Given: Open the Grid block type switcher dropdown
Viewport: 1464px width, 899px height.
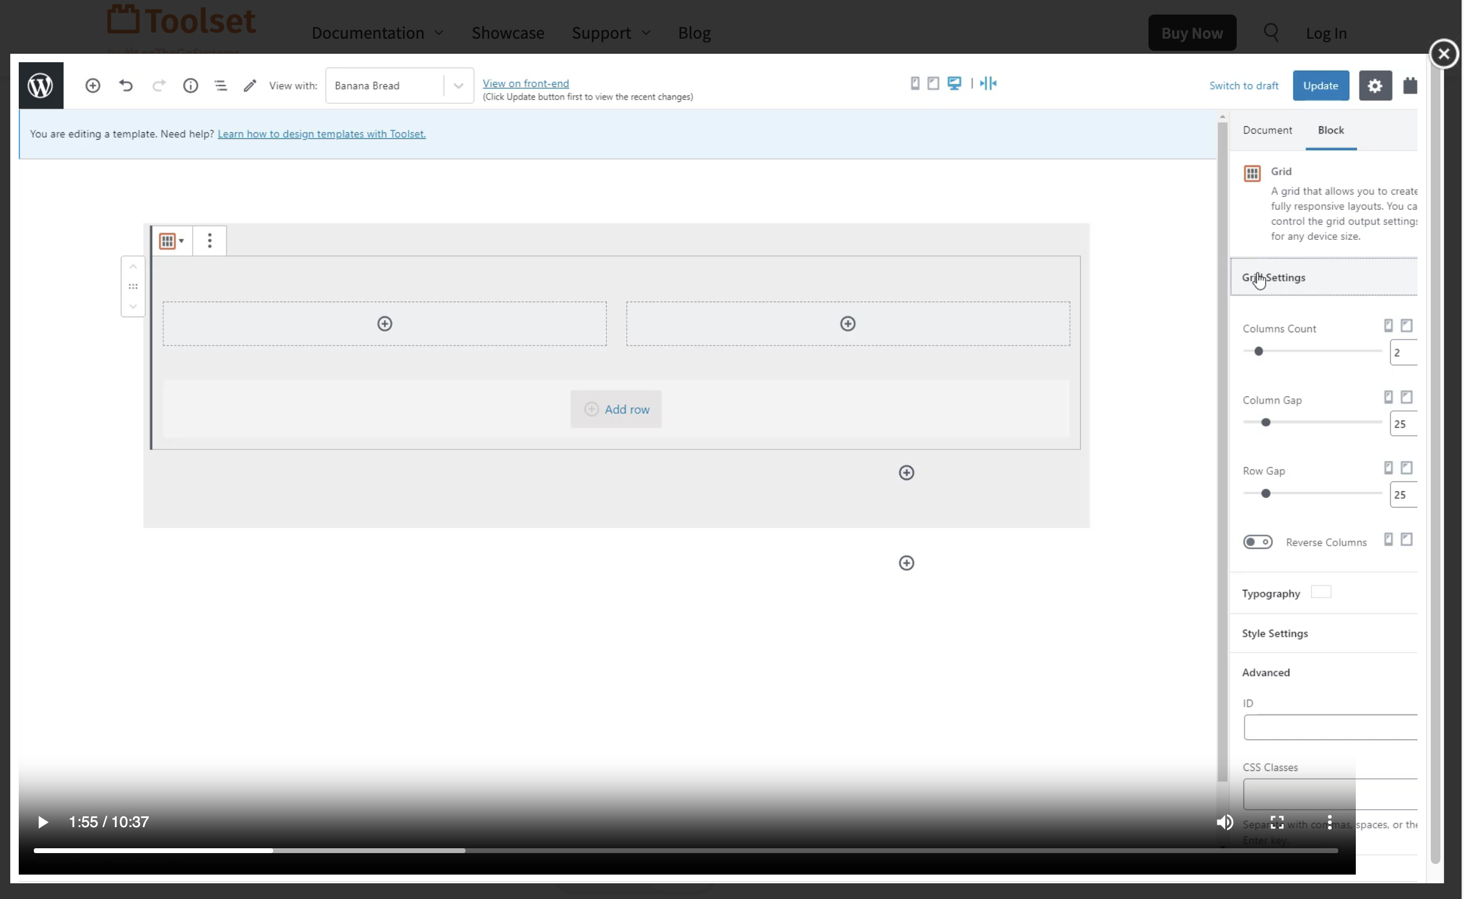Looking at the screenshot, I should pos(172,240).
